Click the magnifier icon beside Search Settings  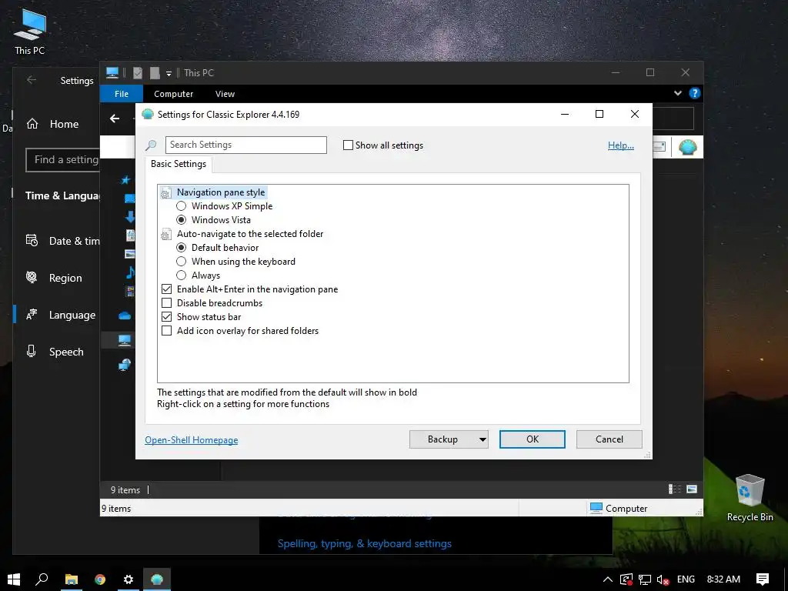(x=151, y=145)
